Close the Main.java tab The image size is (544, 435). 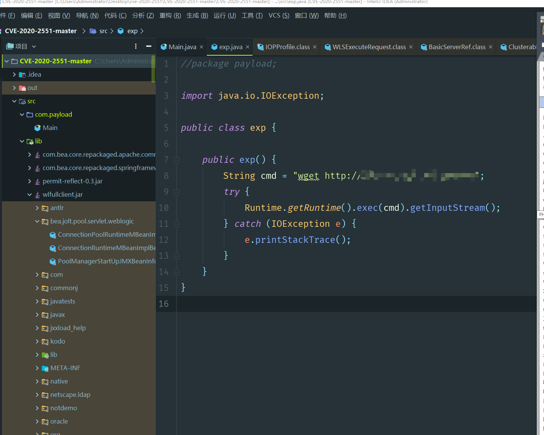point(201,47)
